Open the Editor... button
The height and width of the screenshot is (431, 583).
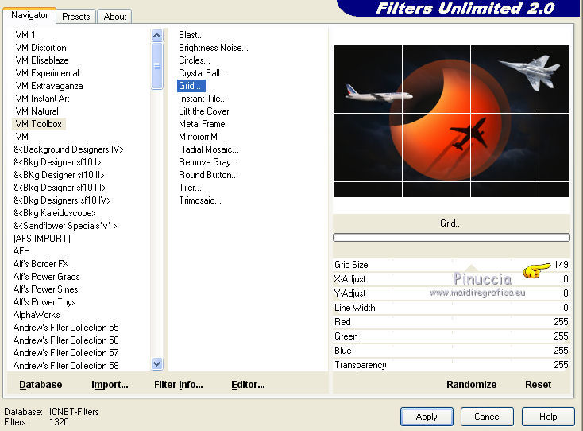pyautogui.click(x=248, y=384)
